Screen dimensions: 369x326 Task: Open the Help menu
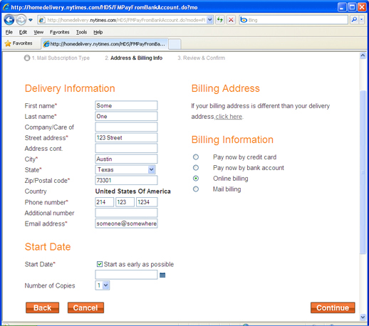(98, 32)
